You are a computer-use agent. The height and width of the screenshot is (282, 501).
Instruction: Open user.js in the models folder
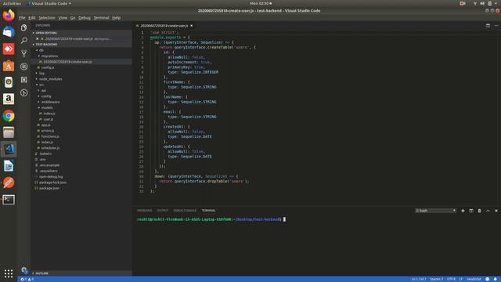pyautogui.click(x=49, y=119)
